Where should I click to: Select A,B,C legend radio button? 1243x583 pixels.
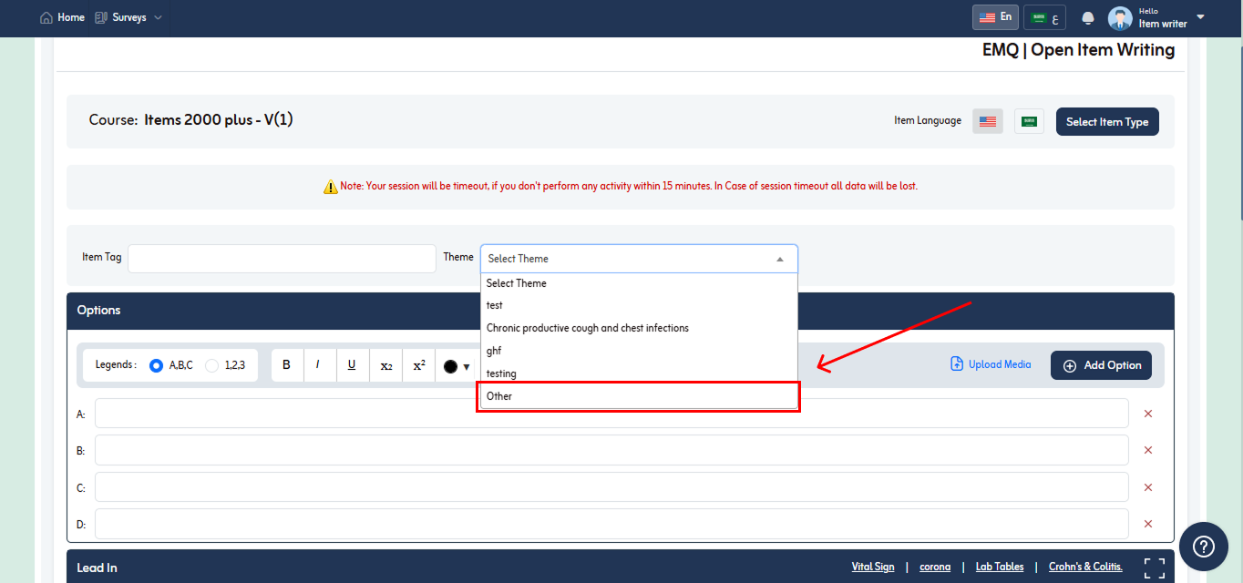[x=156, y=365]
